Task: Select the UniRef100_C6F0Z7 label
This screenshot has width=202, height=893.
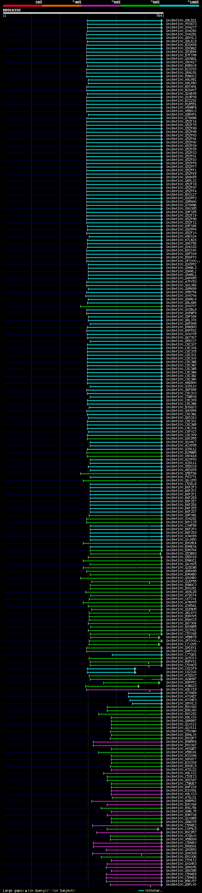Action: pos(181,431)
